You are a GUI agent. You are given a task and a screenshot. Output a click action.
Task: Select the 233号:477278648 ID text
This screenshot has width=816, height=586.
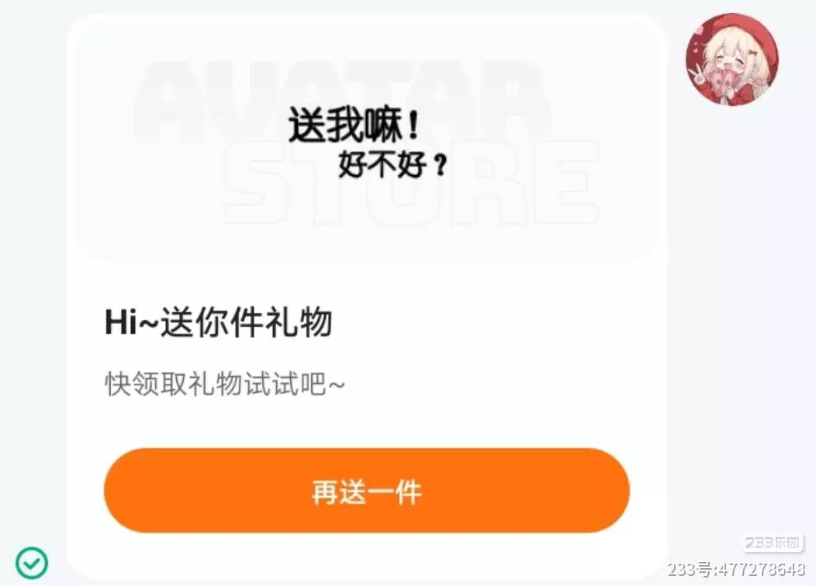click(737, 570)
